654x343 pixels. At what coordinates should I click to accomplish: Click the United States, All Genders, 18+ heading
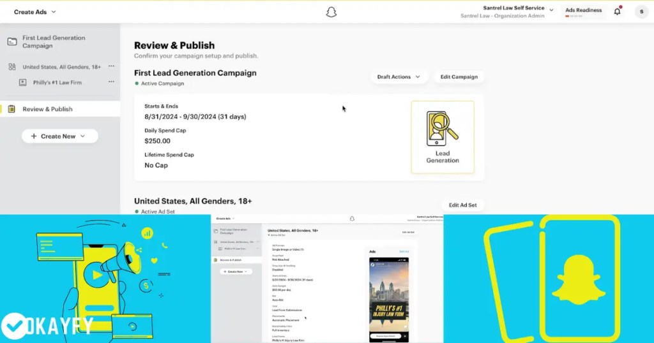(x=193, y=201)
